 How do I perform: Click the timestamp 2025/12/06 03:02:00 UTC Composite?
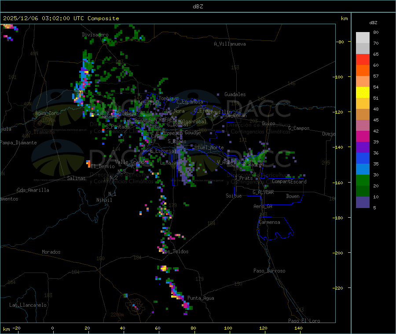pyautogui.click(x=61, y=18)
